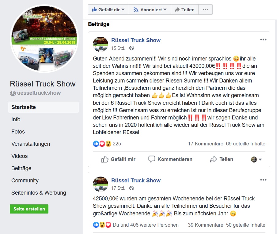
Task: Open the more options dots beside the top Teilen button
Action: (x=206, y=9)
